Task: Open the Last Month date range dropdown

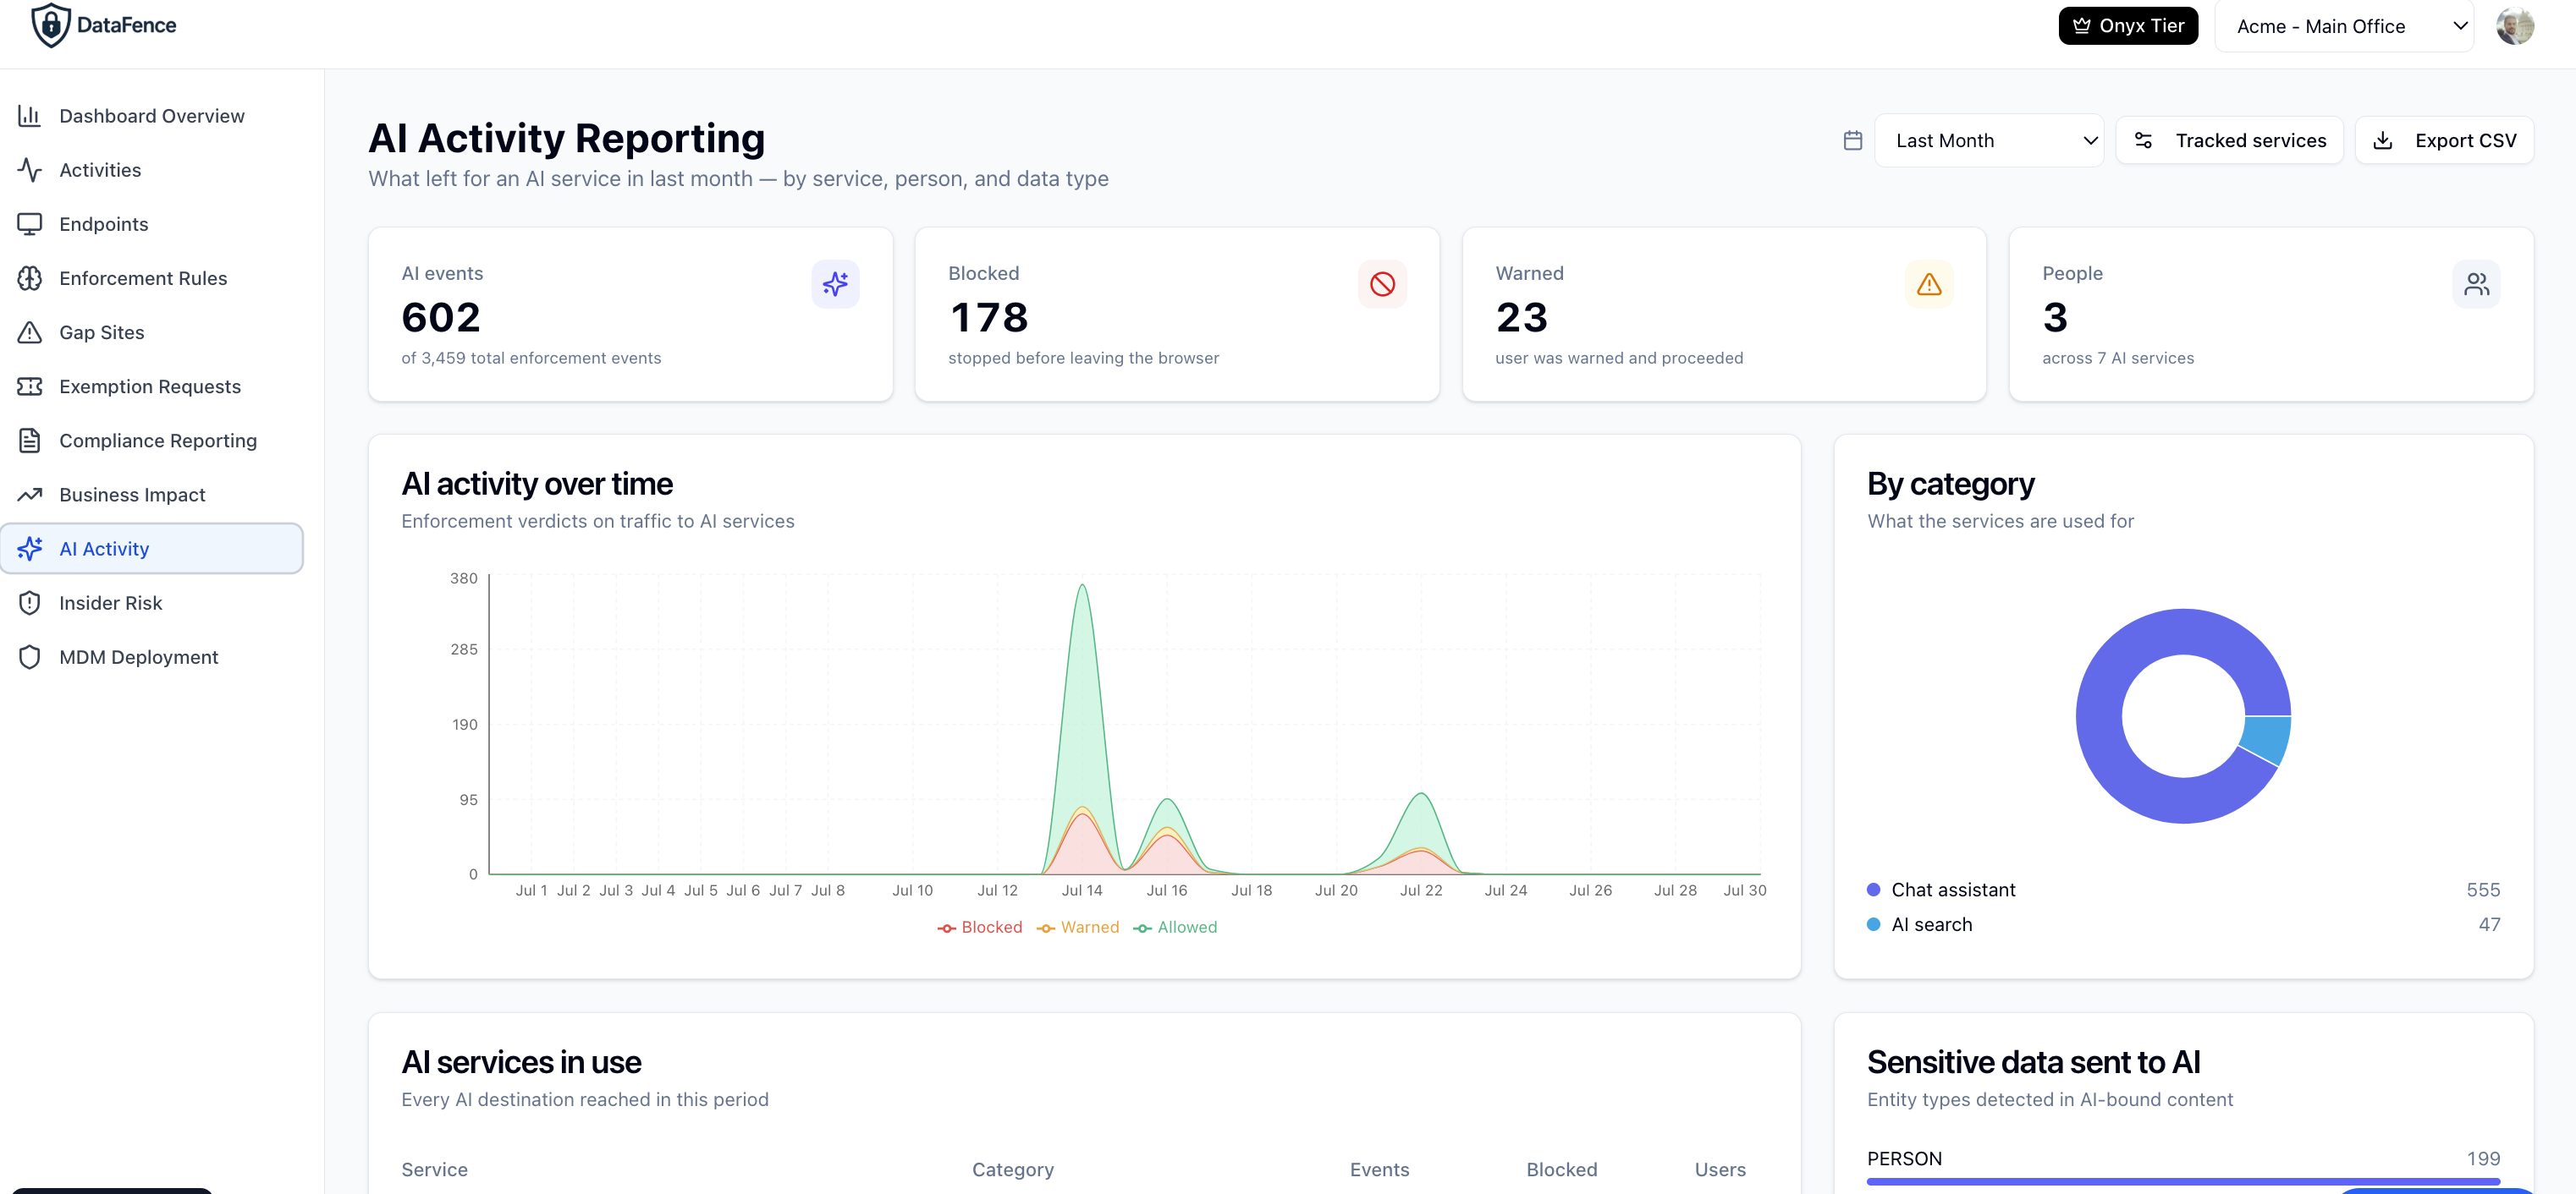Action: (x=1988, y=141)
